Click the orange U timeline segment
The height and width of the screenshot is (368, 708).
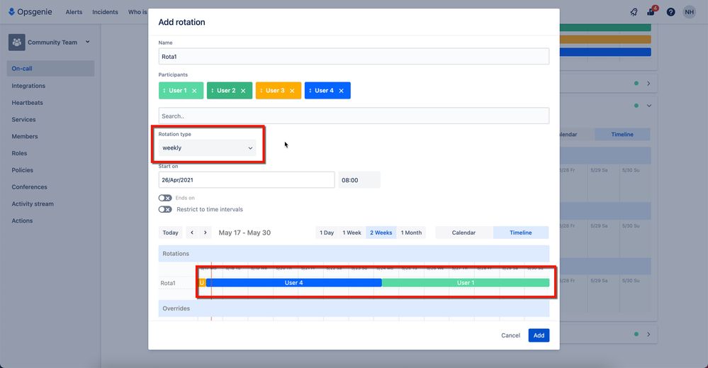click(202, 283)
